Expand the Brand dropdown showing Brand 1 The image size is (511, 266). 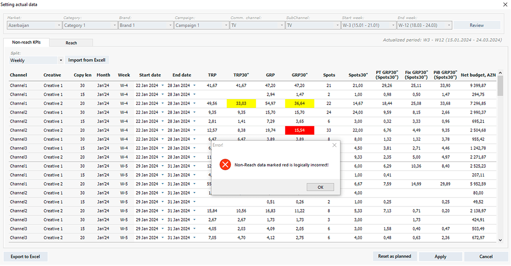point(146,25)
